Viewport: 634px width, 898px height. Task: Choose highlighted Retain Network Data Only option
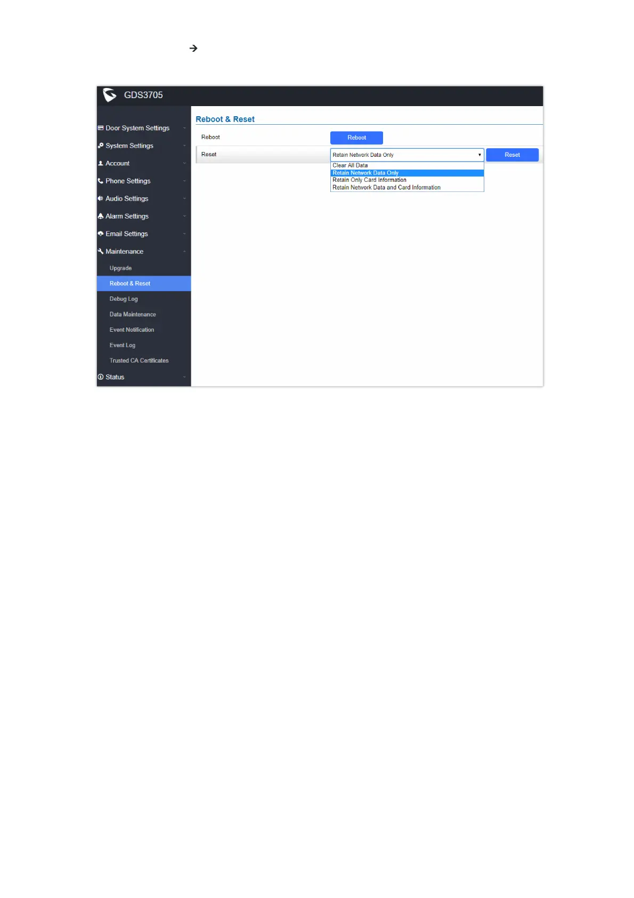(x=407, y=173)
